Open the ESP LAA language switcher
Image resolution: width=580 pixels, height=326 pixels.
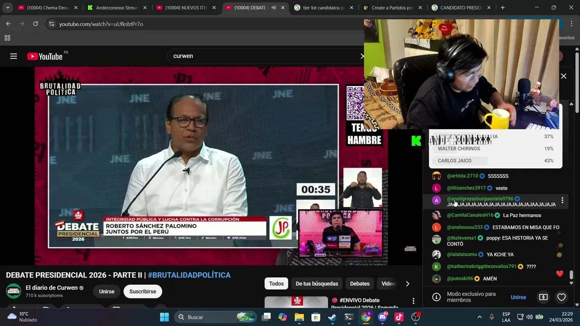pos(506,317)
